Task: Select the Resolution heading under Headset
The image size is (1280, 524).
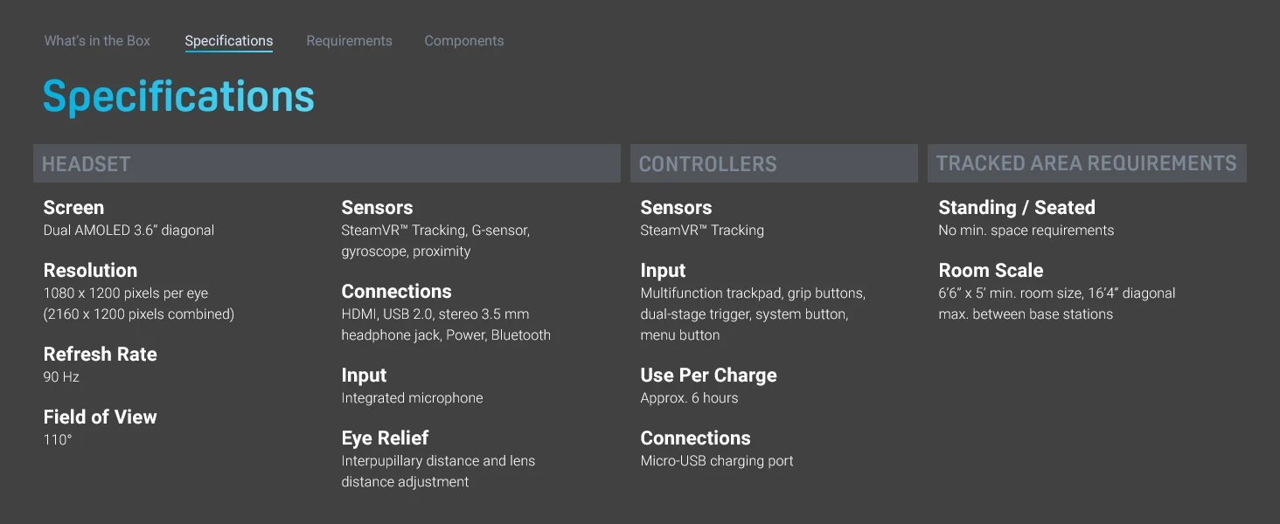Action: pos(90,271)
